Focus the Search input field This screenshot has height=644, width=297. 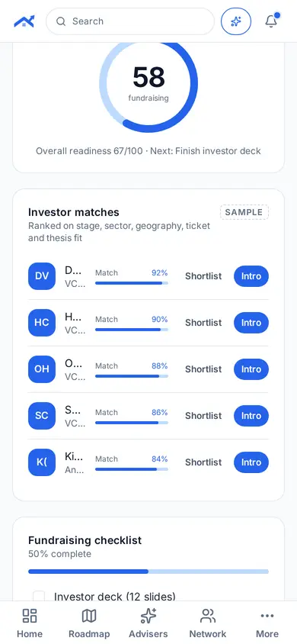click(x=130, y=21)
